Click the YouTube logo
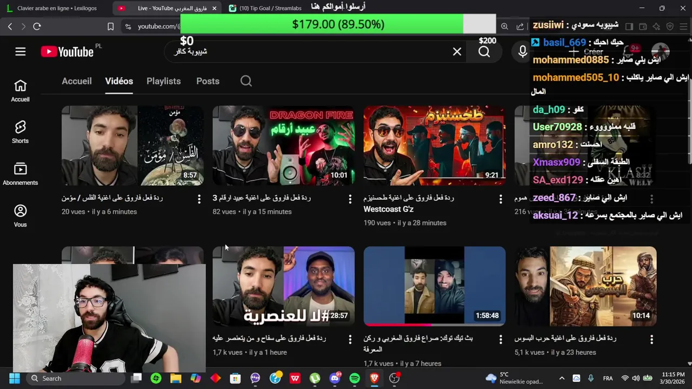This screenshot has width=692, height=389. click(x=67, y=51)
